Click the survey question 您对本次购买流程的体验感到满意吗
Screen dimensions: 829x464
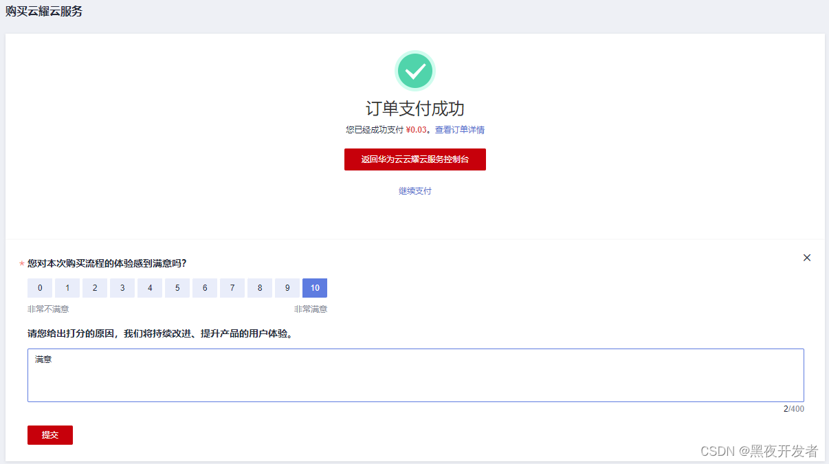coord(107,263)
